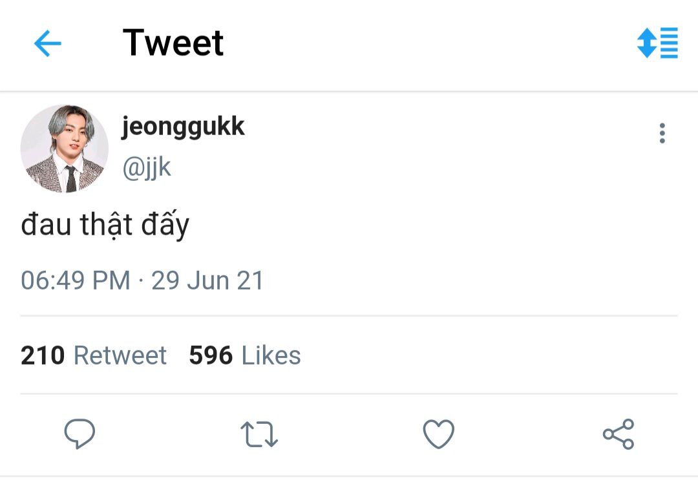Open the thread sort icon at top right
The width and height of the screenshot is (698, 484).
(x=657, y=43)
